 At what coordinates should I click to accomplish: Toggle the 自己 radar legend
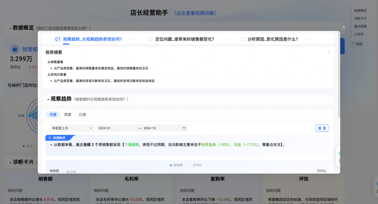point(28,146)
